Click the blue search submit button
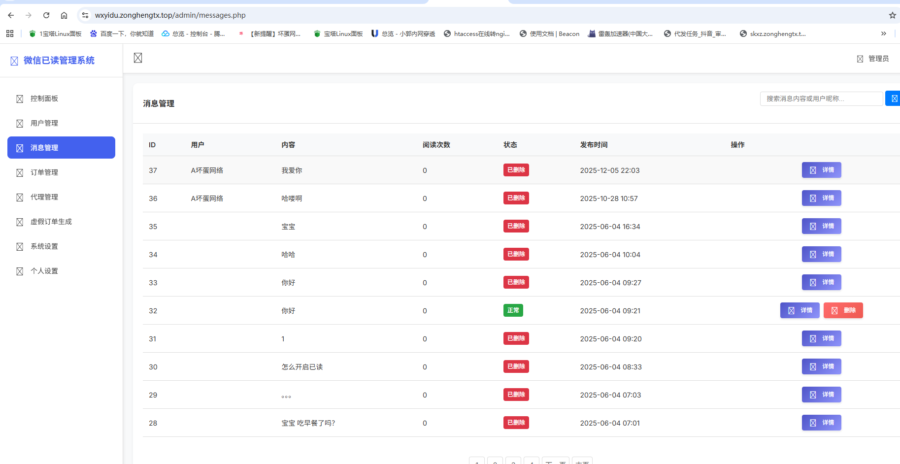 pos(893,99)
